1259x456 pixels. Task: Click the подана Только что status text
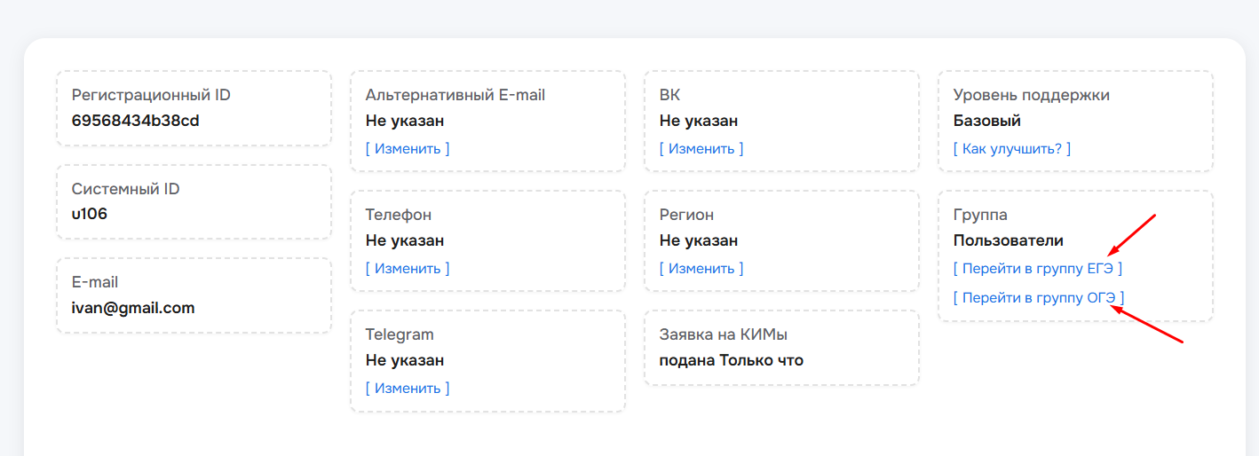(731, 360)
